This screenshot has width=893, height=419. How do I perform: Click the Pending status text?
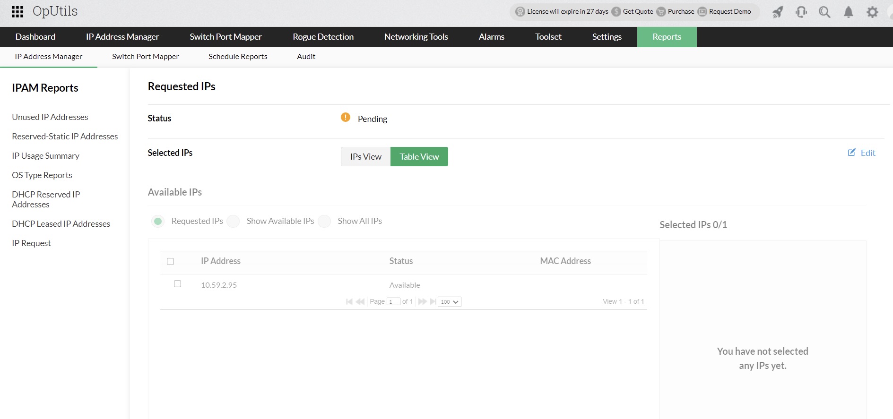(x=373, y=119)
